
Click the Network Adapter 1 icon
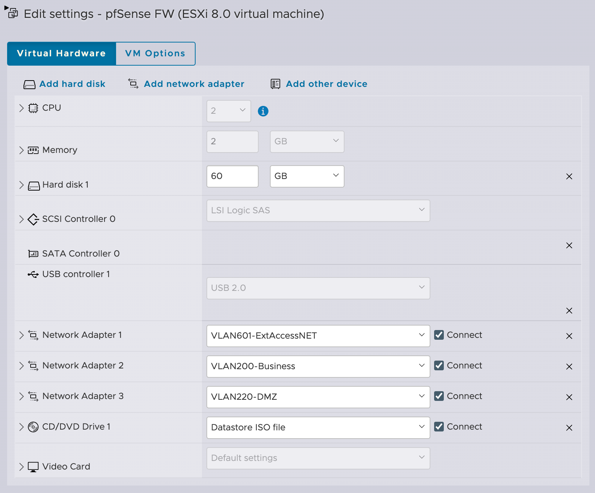pos(33,335)
